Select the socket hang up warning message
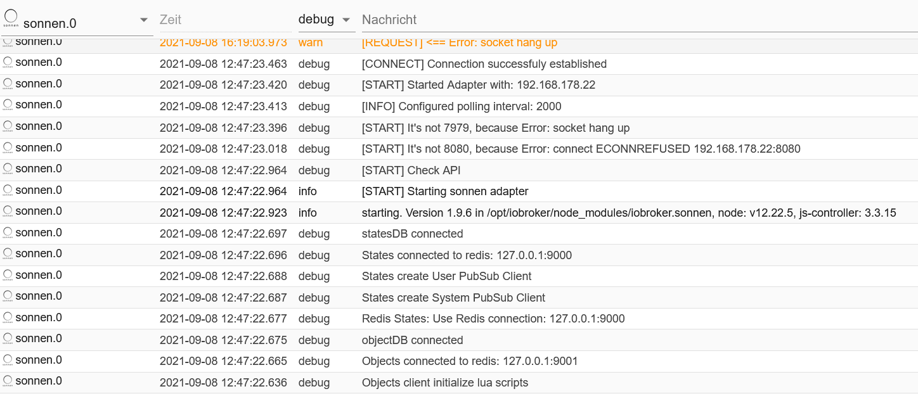918x396 pixels. point(459,43)
